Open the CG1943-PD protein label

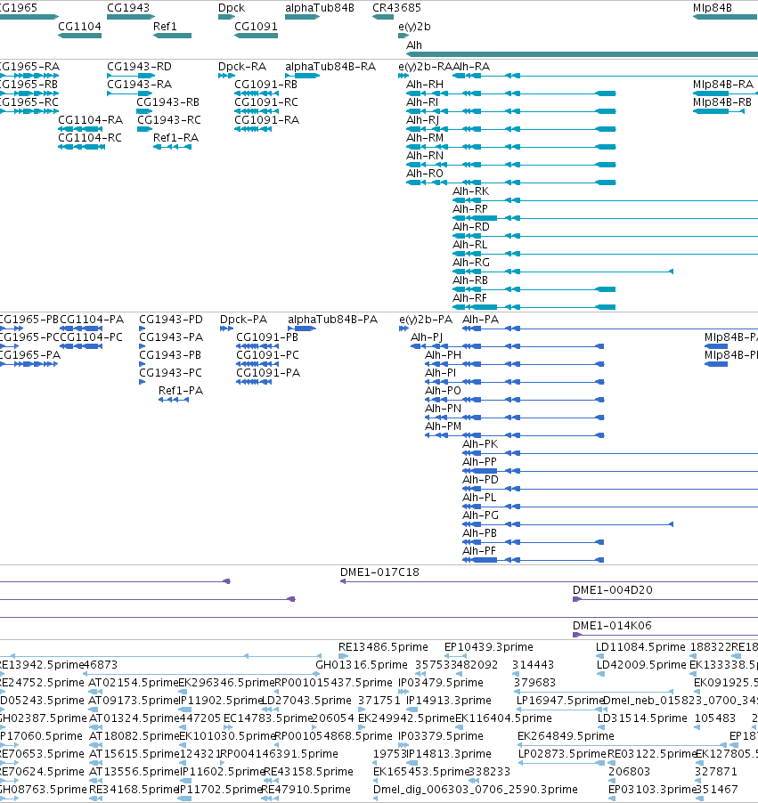(x=171, y=320)
